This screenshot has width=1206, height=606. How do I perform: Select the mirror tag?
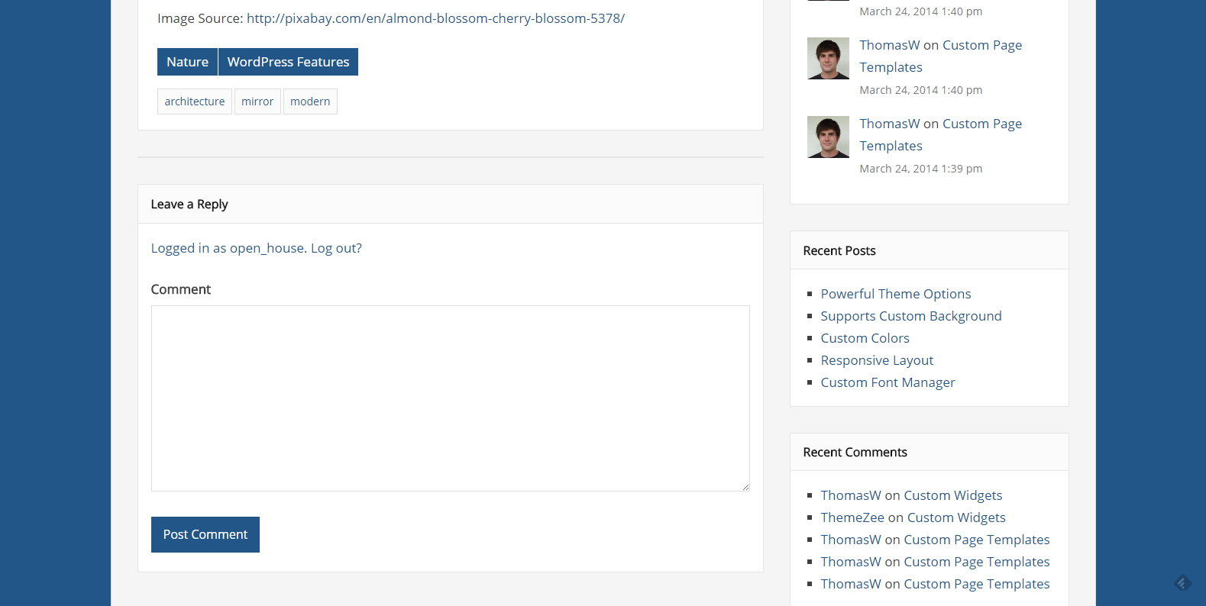257,102
